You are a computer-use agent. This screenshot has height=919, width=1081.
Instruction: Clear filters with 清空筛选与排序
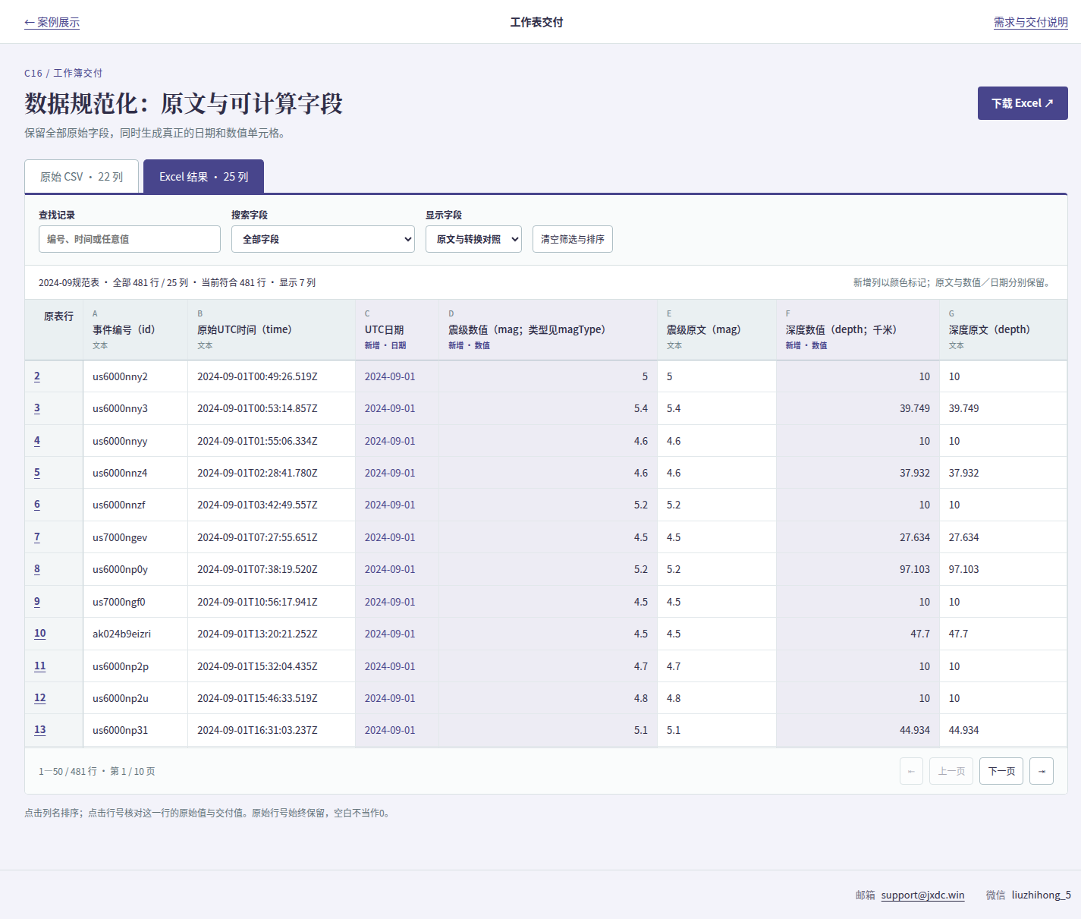573,239
